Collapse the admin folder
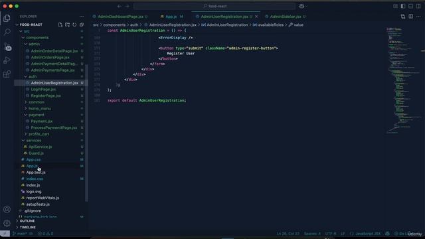 pyautogui.click(x=34, y=44)
